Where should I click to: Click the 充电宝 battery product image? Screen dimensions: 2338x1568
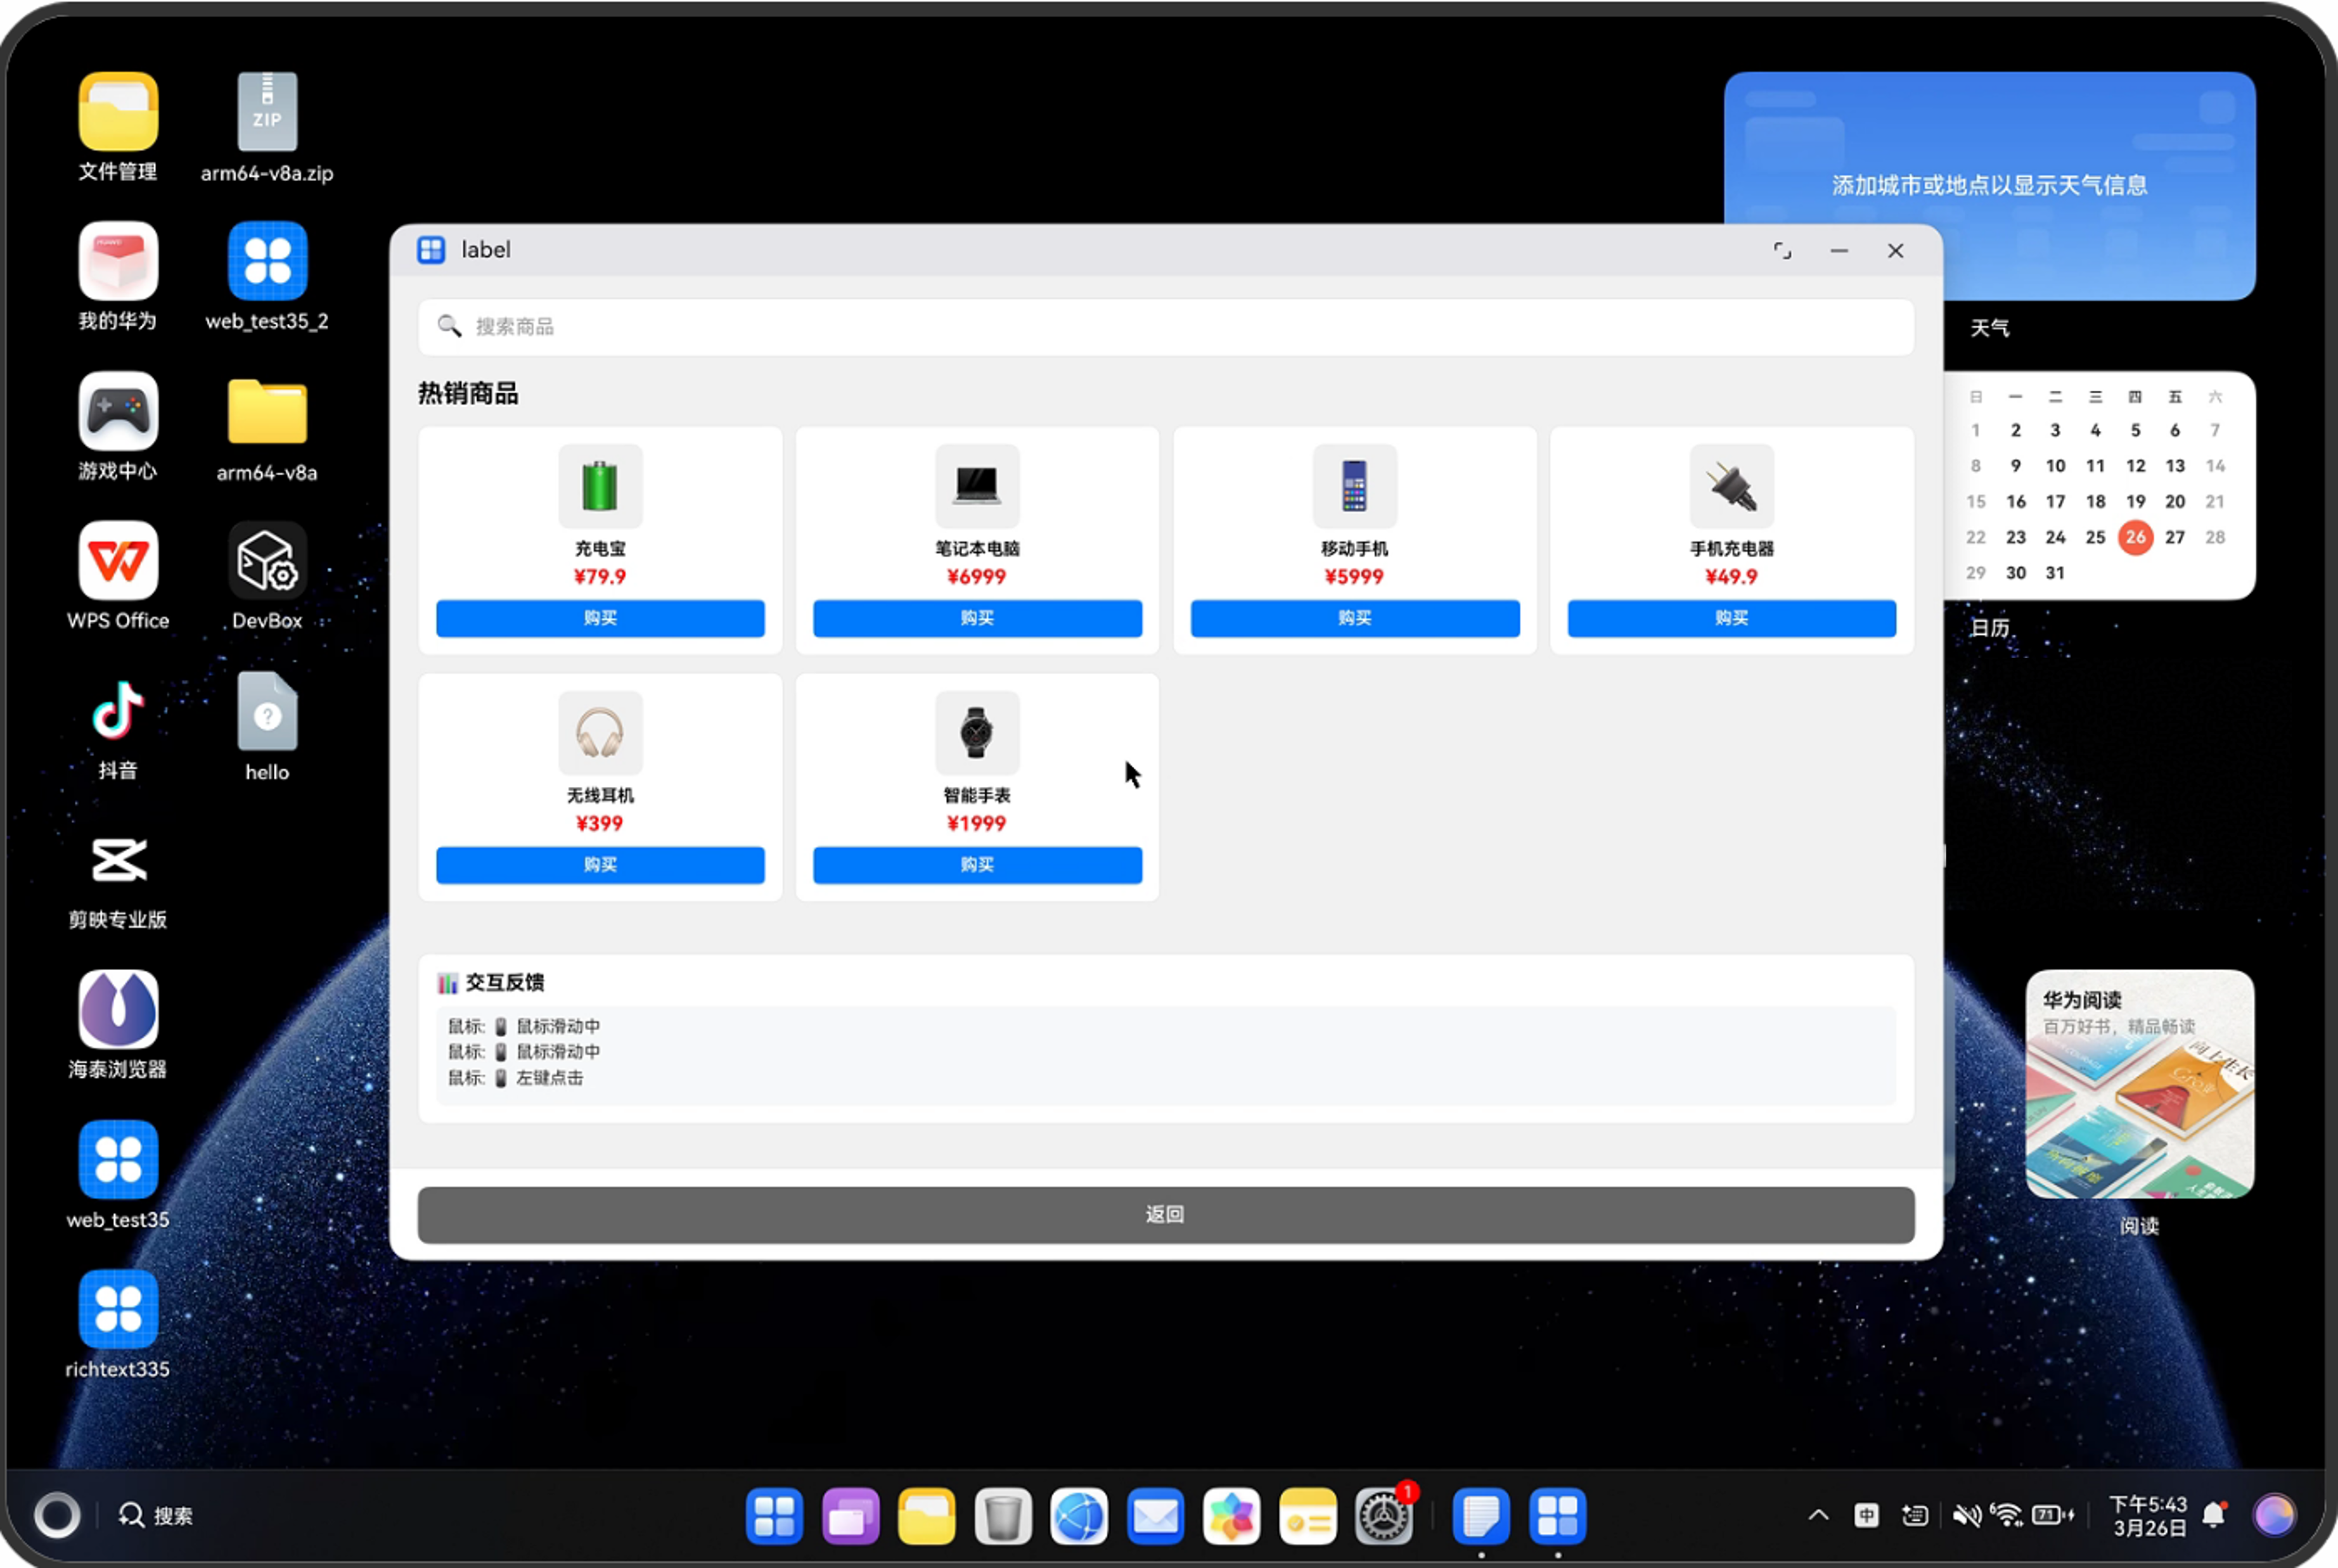[x=600, y=486]
